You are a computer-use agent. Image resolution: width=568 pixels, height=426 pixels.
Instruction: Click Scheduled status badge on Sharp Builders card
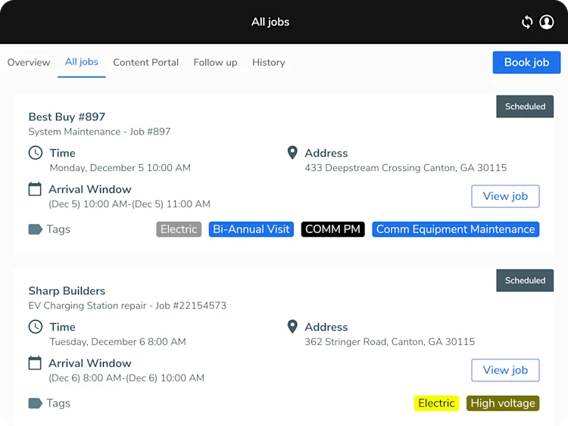coord(525,280)
